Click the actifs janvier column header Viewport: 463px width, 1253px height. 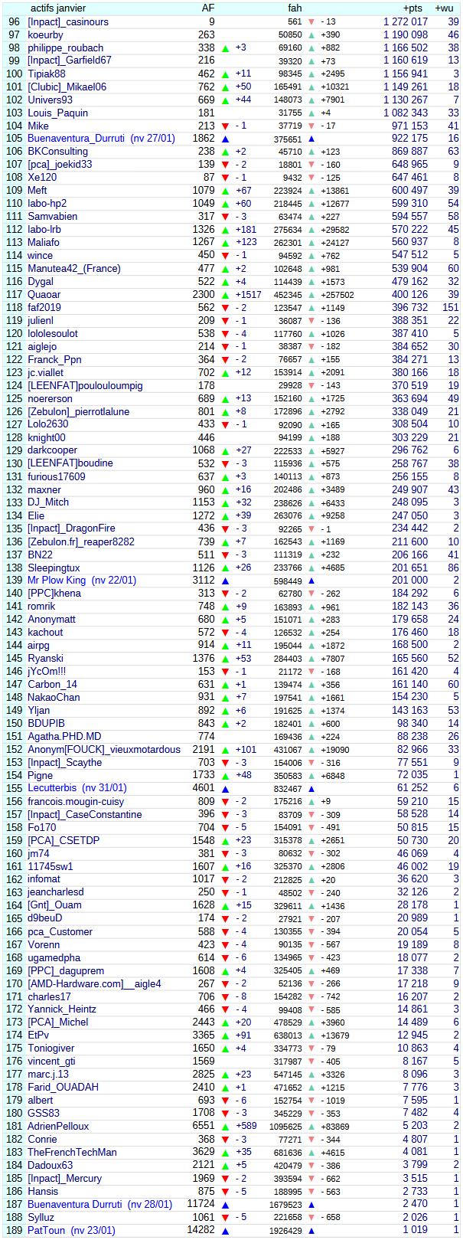tap(58, 8)
